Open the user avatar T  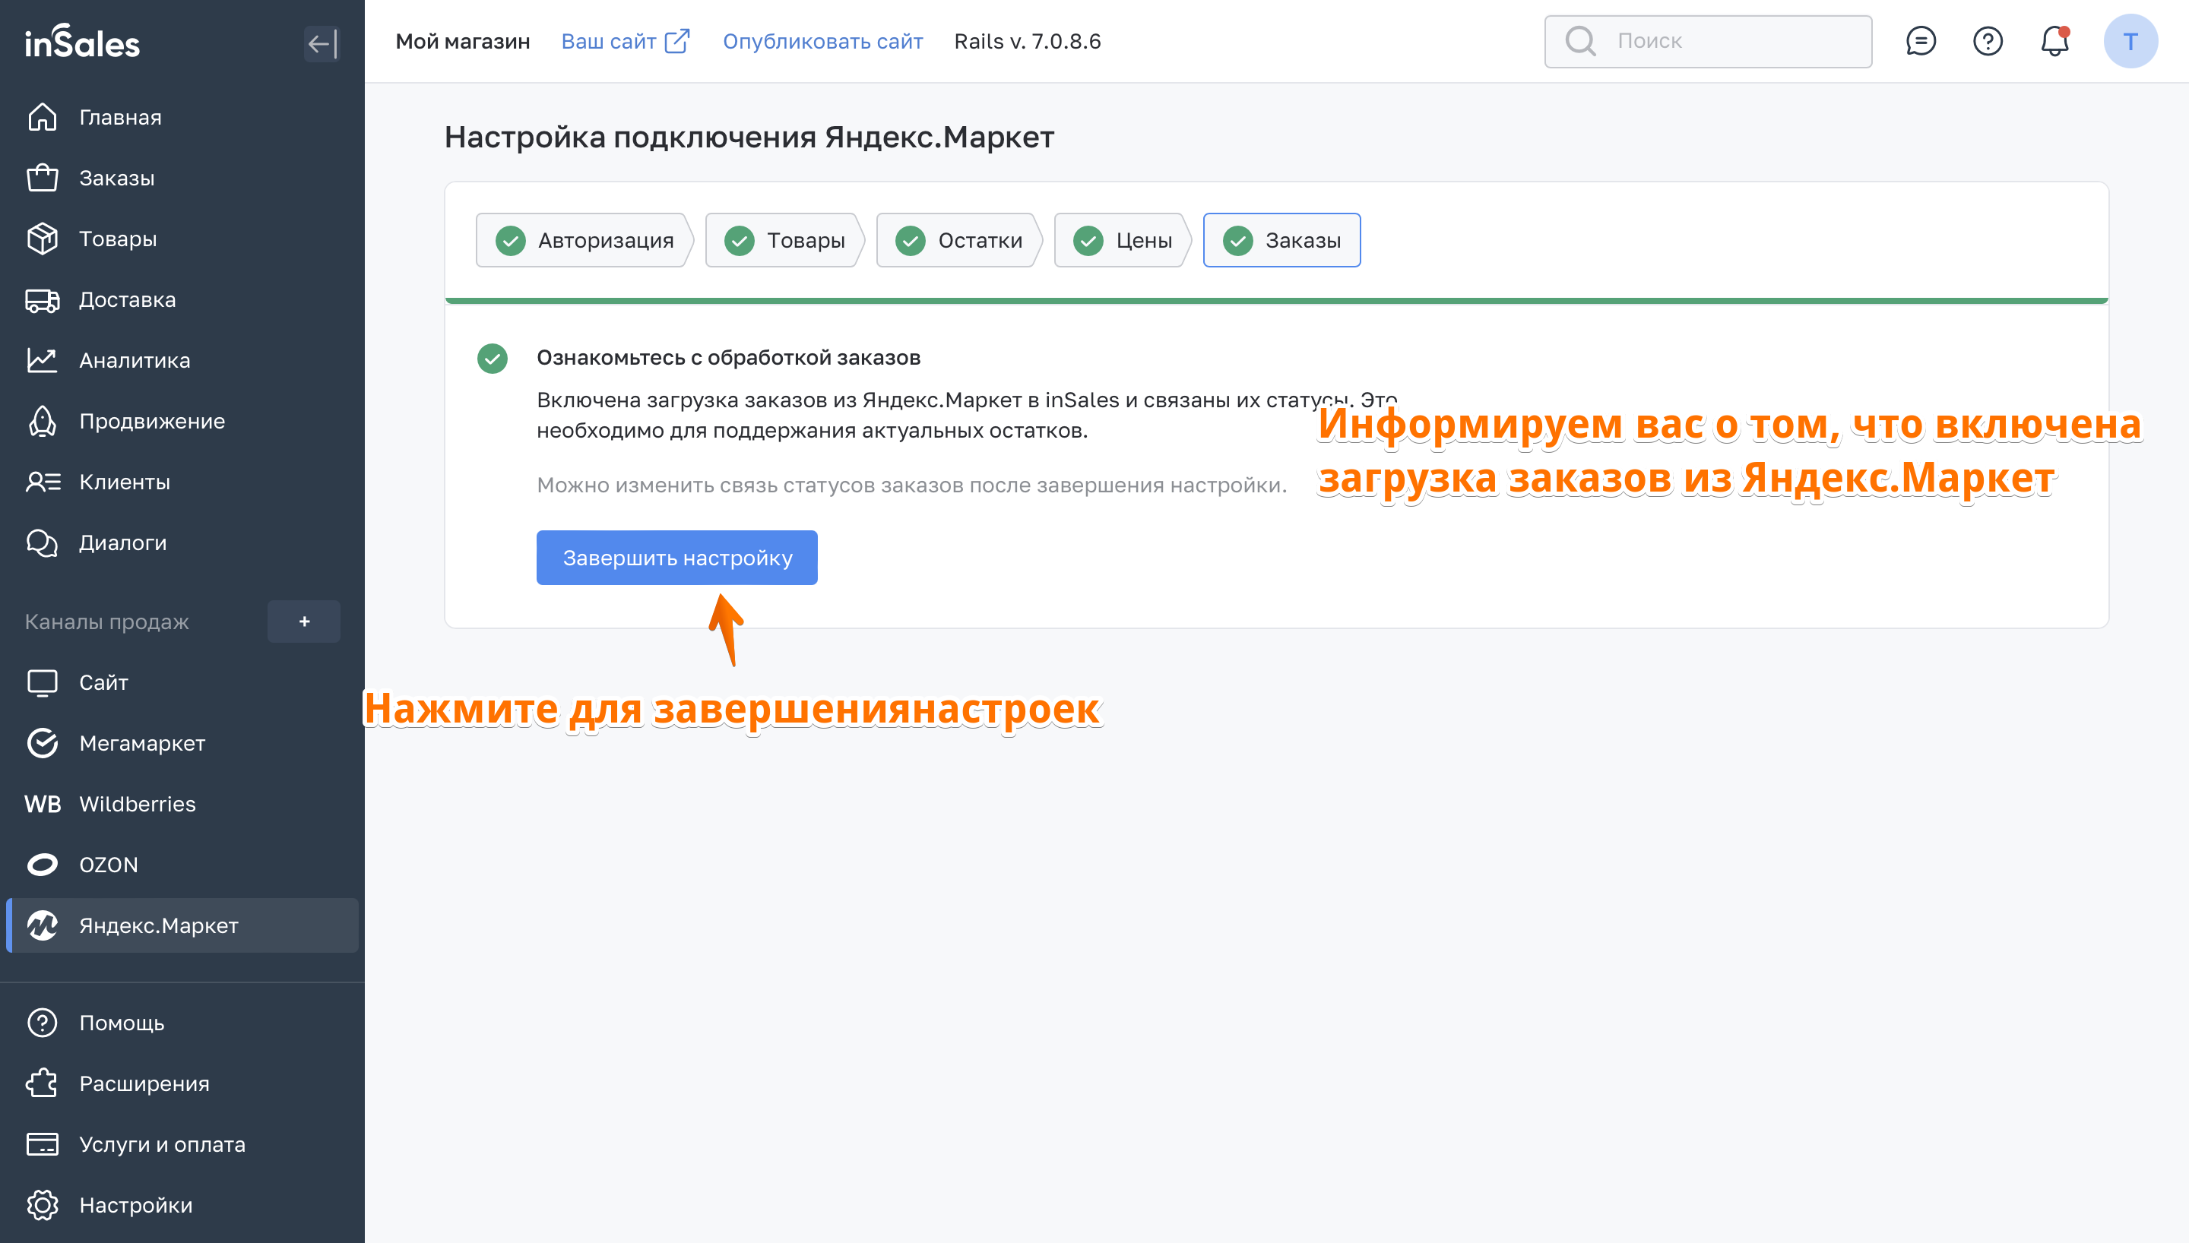coord(2130,41)
